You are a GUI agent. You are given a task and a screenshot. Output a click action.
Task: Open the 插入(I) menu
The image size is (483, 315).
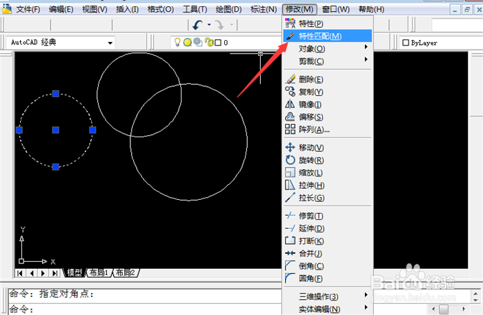click(x=127, y=10)
